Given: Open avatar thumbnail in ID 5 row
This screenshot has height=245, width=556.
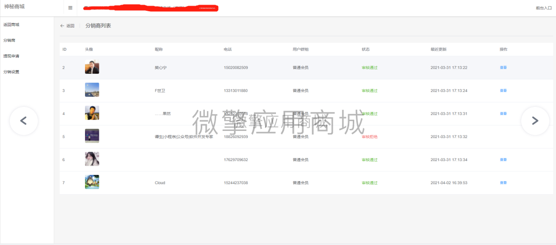Looking at the screenshot, I should 92,136.
